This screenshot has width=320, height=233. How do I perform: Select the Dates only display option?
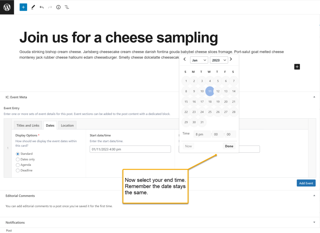(x=18, y=159)
